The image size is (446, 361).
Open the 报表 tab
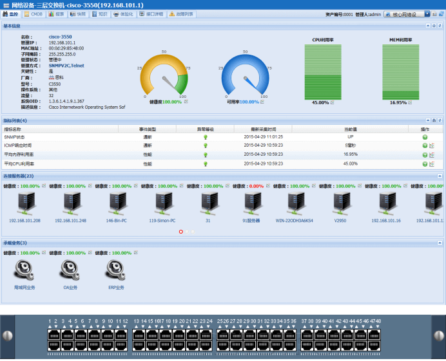[56, 14]
